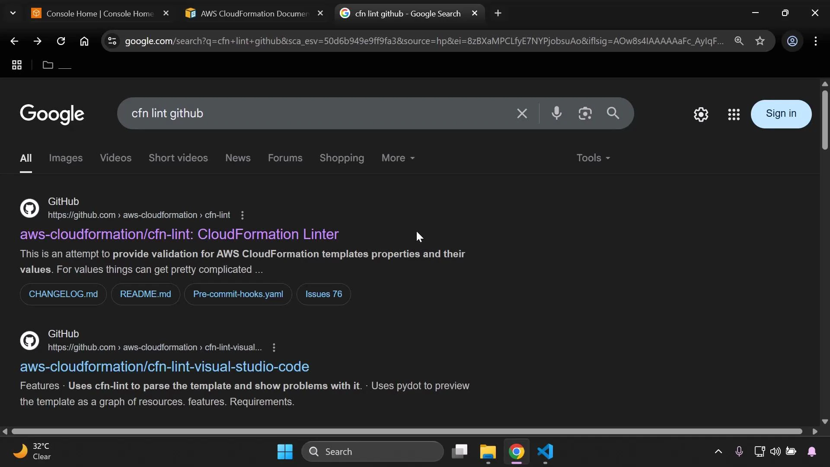Viewport: 830px width, 467px height.
Task: Click the browser profile avatar
Action: tap(792, 41)
